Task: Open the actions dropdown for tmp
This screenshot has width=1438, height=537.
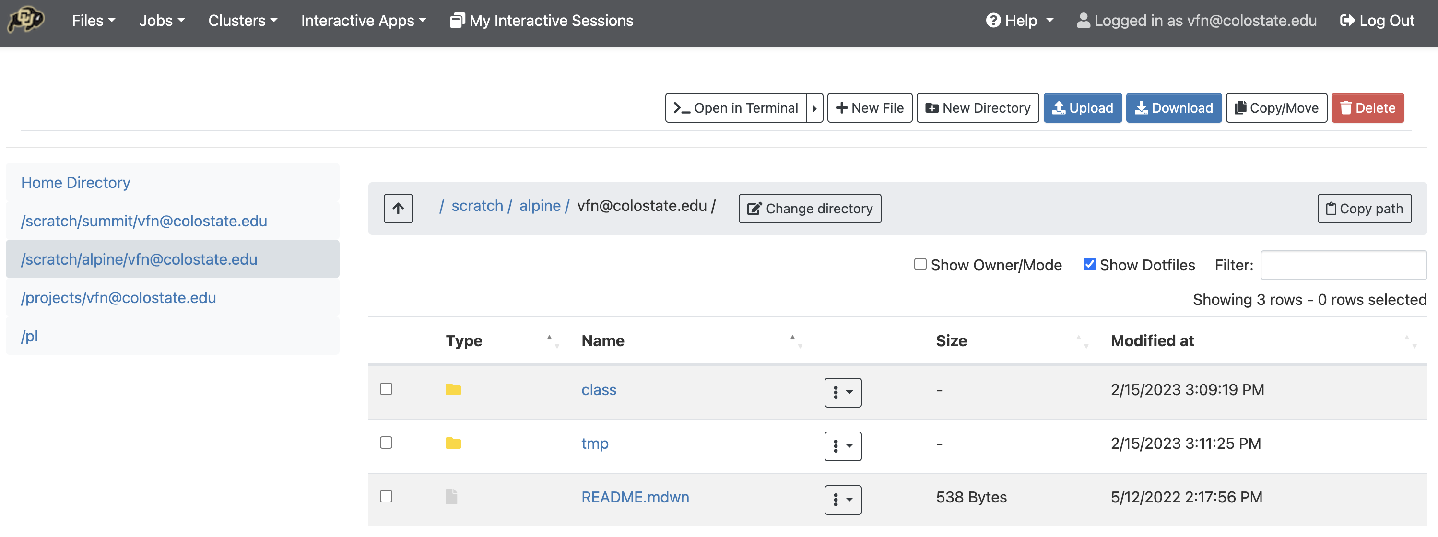Action: point(843,446)
